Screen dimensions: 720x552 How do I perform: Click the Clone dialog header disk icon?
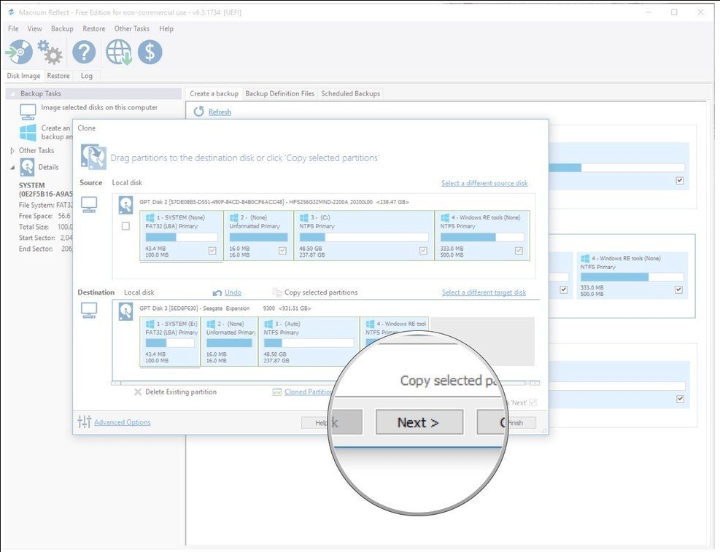coord(93,157)
